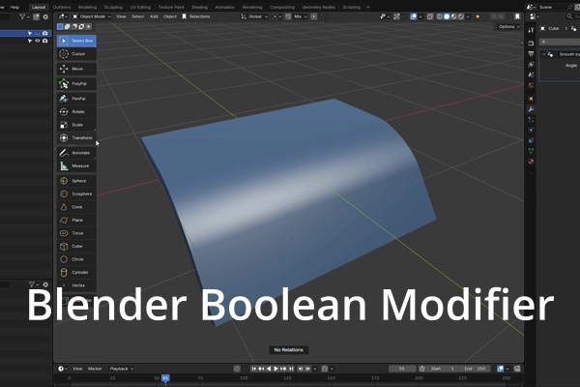
Task: Toggle viewport overlays button
Action: coord(414,16)
